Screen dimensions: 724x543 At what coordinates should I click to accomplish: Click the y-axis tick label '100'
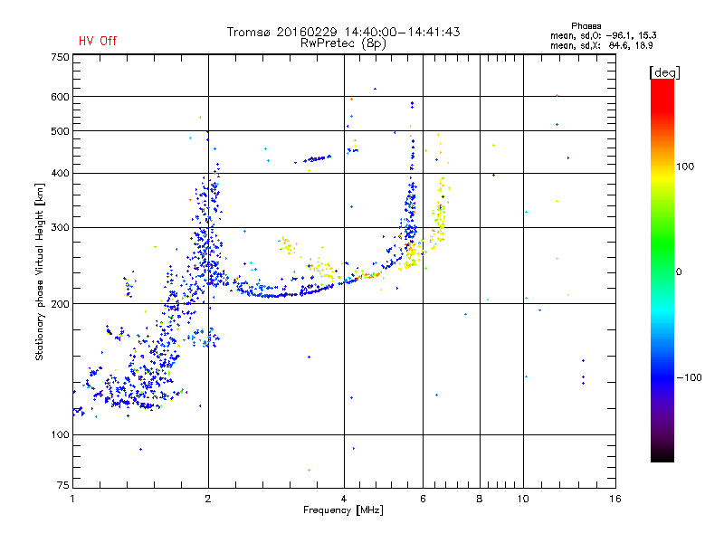point(60,435)
